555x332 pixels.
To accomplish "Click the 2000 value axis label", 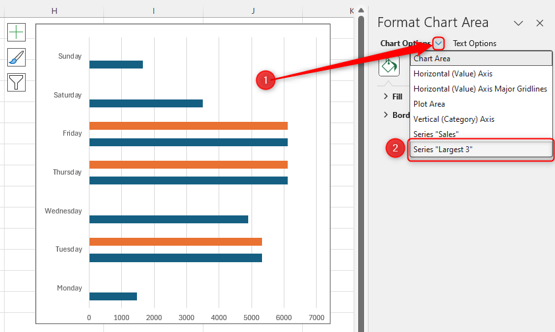I will pos(154,318).
